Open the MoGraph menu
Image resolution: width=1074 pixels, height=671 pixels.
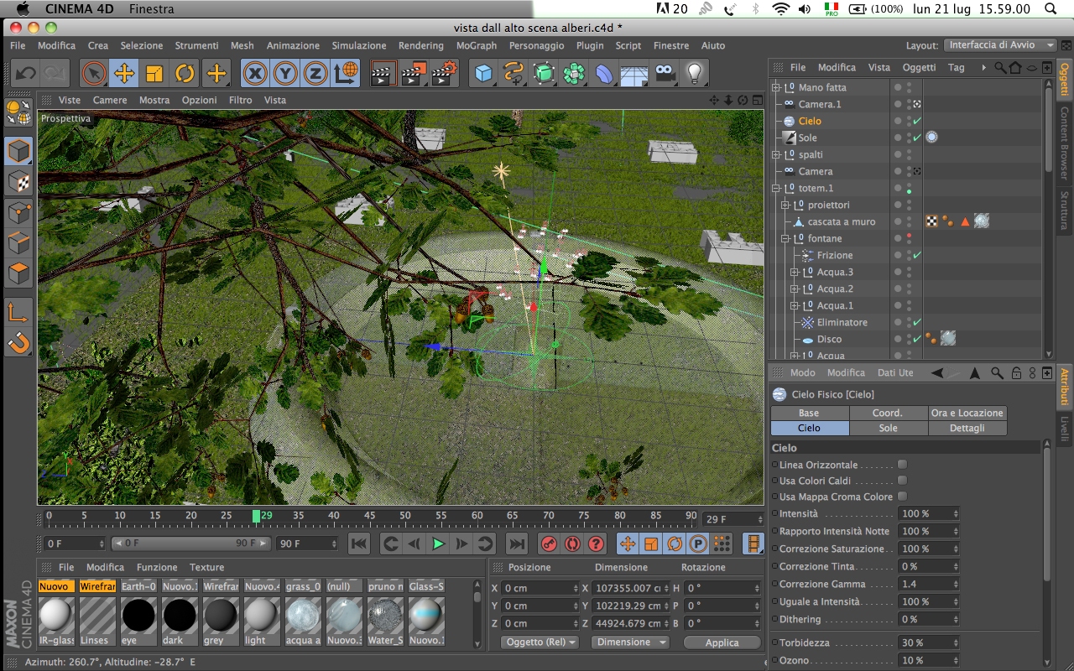point(476,45)
